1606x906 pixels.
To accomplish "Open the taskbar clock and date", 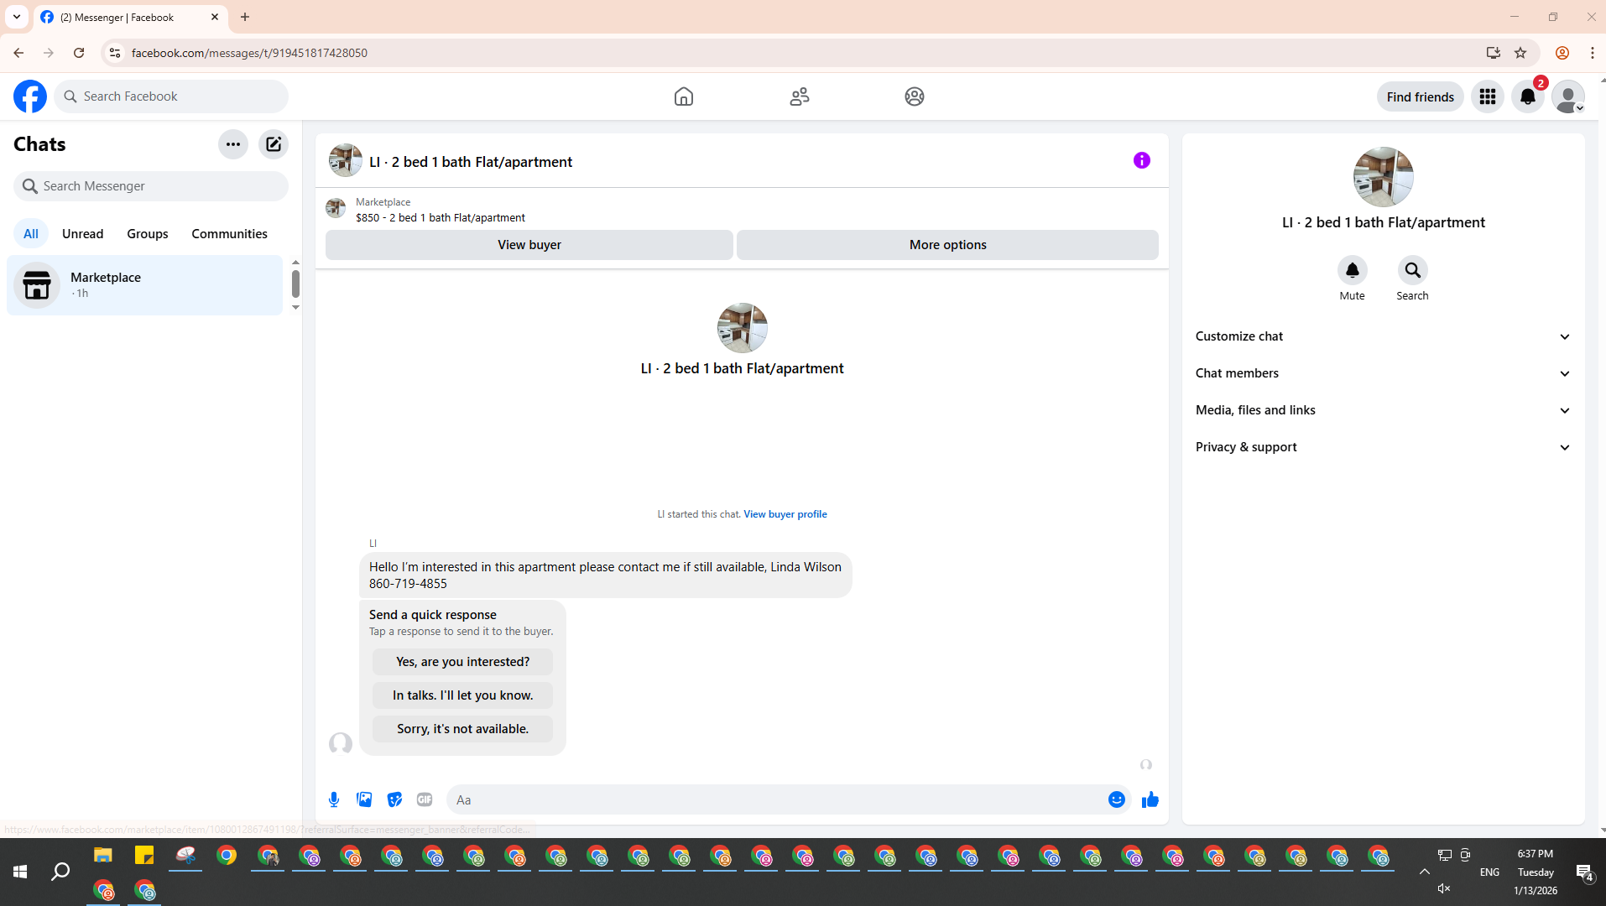I will click(x=1536, y=872).
